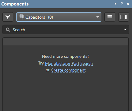
Task: Click the Components panel title
Action: click(15, 4)
